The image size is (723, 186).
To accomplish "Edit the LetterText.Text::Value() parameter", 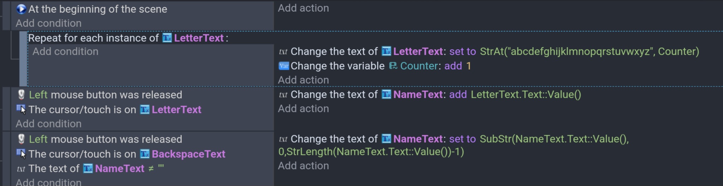I will click(x=526, y=95).
